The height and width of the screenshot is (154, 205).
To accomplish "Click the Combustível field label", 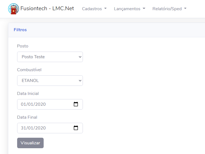I will (x=29, y=70).
